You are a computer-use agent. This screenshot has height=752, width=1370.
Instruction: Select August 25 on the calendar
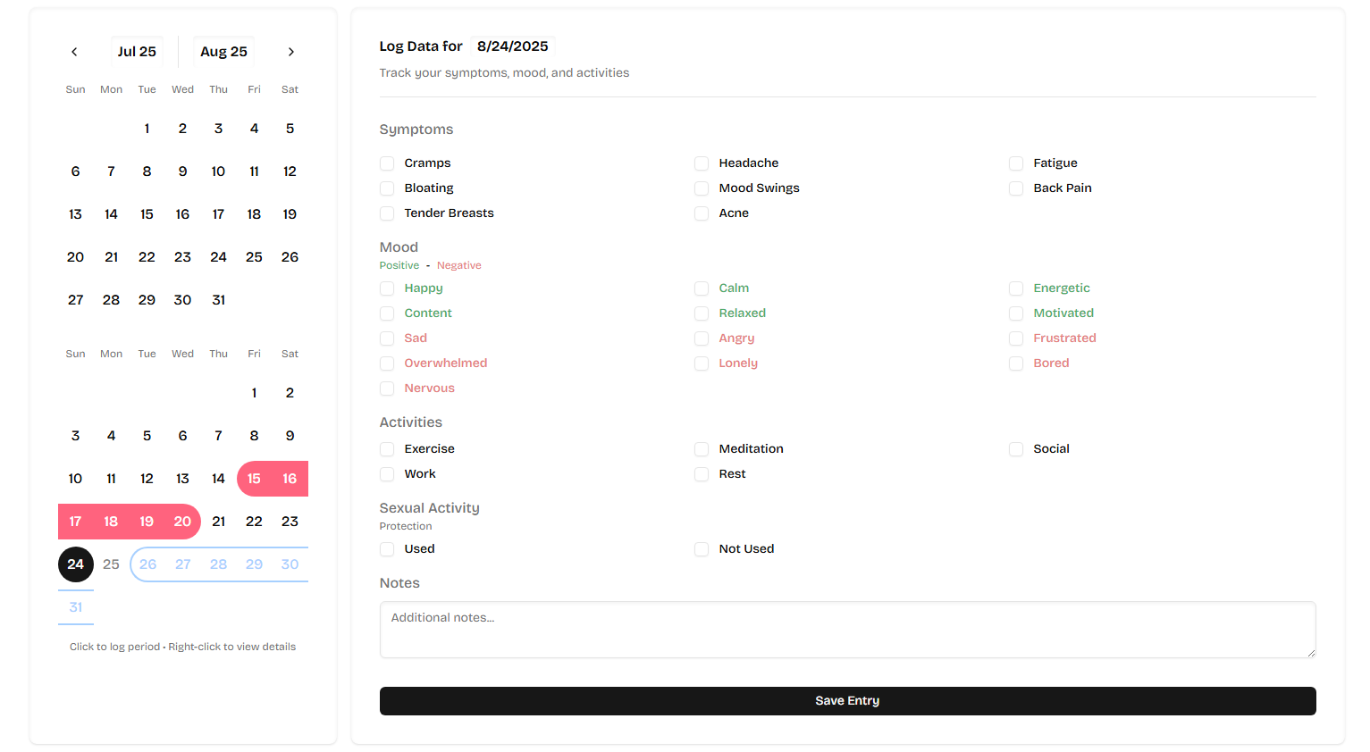tap(111, 564)
